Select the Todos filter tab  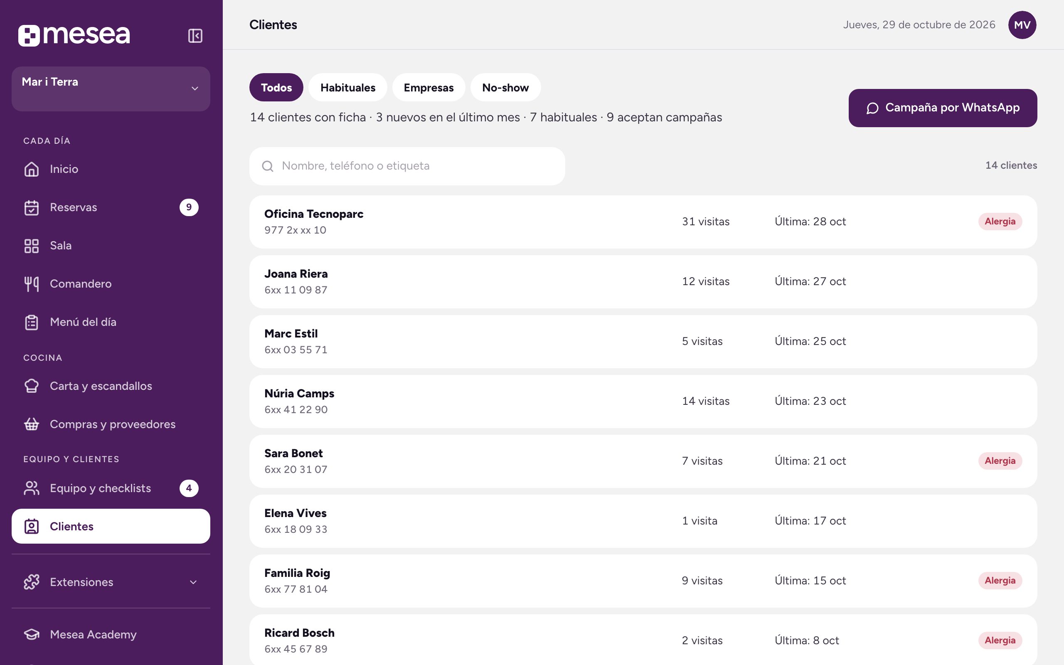click(276, 88)
